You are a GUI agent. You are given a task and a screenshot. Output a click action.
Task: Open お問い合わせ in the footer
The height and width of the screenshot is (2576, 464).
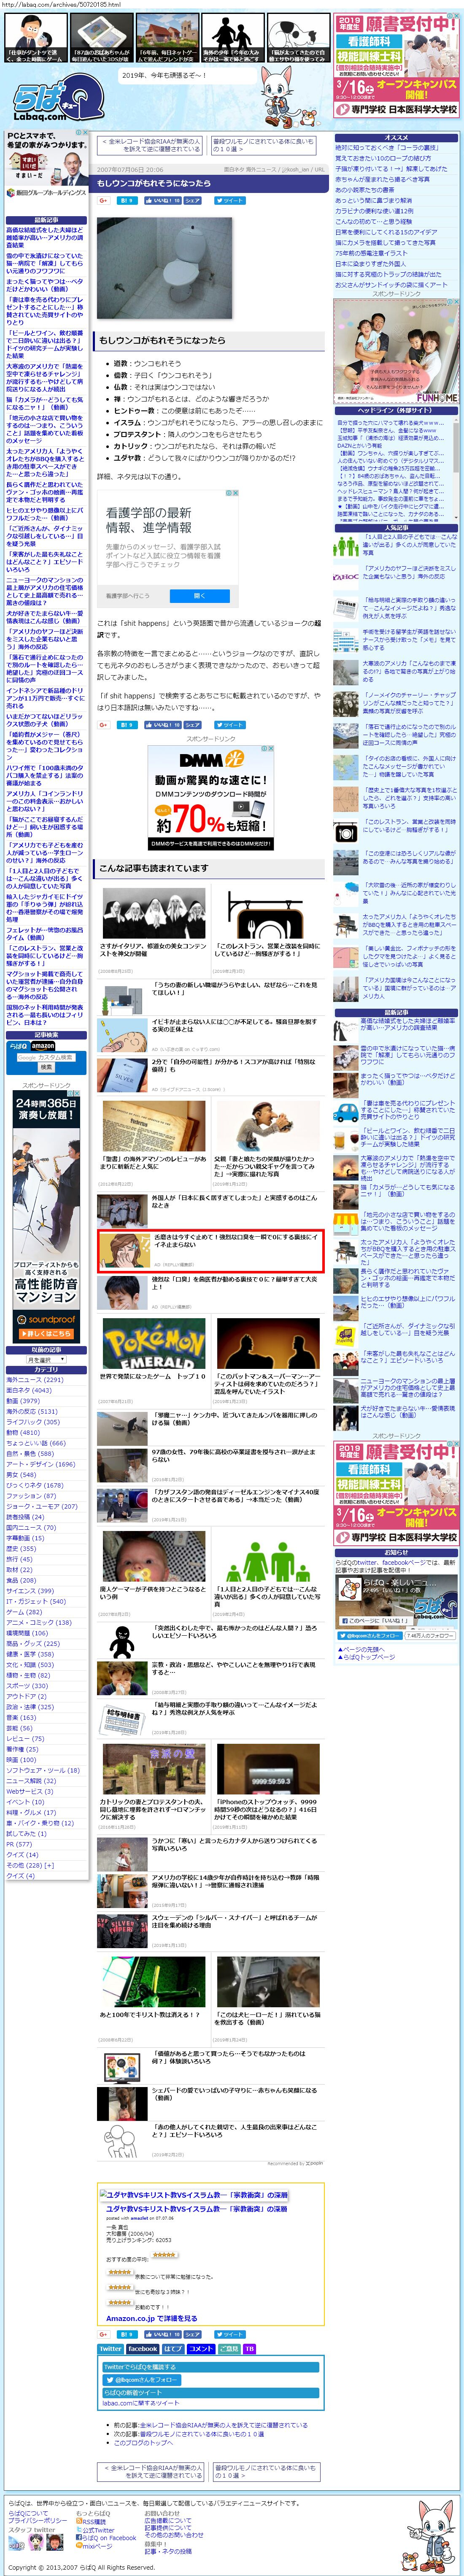pyautogui.click(x=162, y=2513)
